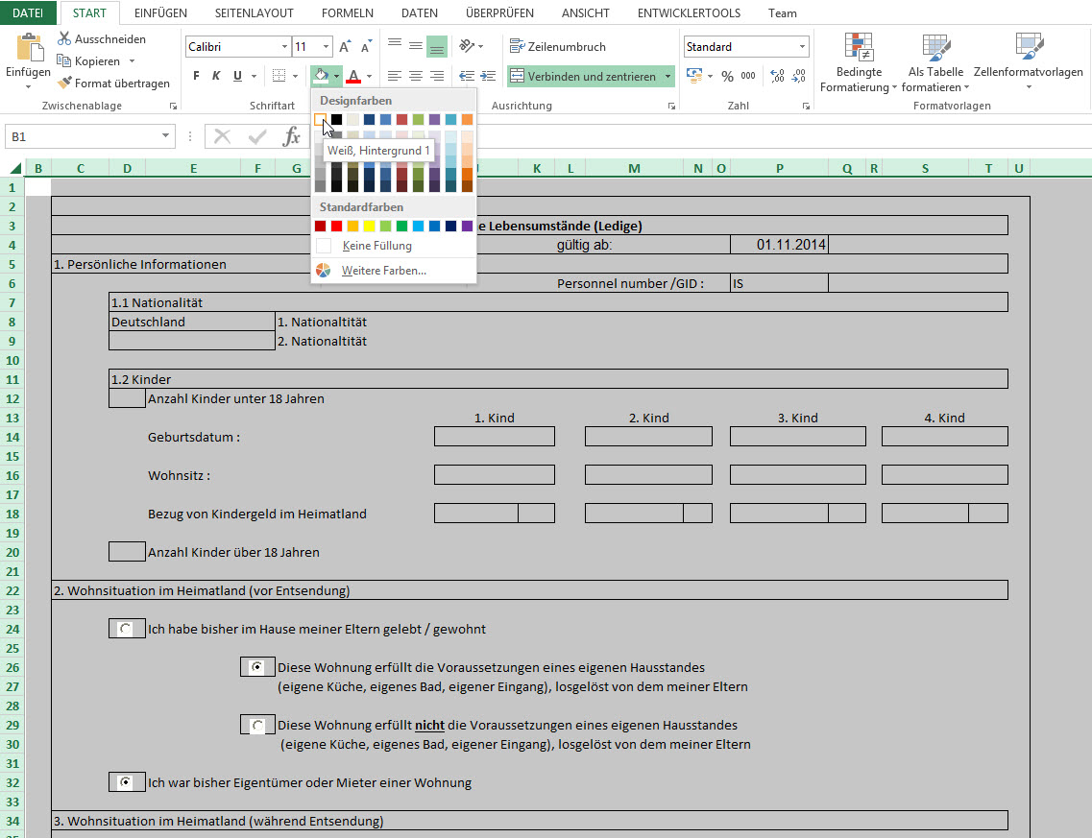Pick yellow standard color swatch
1092x838 pixels.
tap(369, 226)
